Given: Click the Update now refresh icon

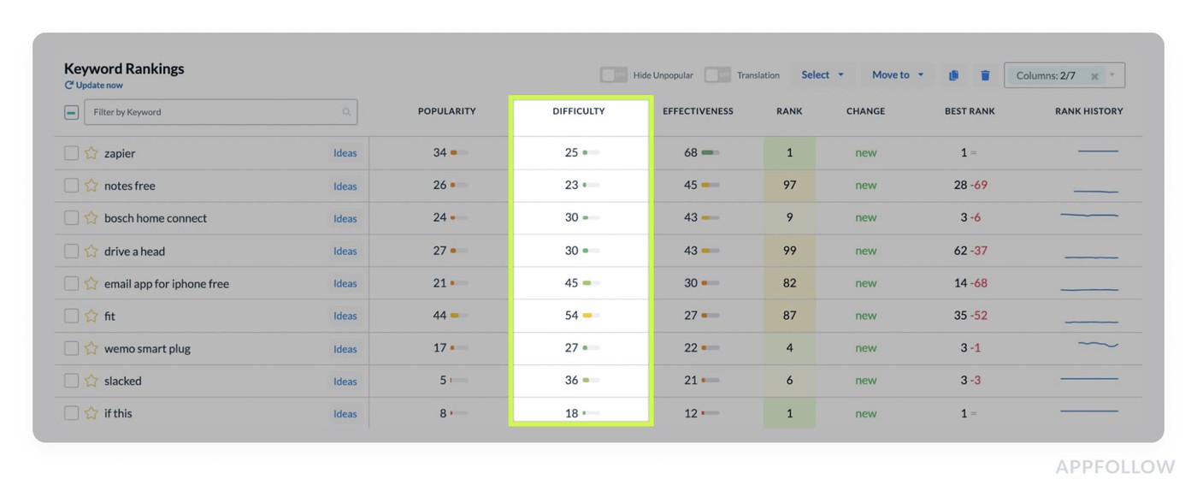Looking at the screenshot, I should click(x=68, y=85).
